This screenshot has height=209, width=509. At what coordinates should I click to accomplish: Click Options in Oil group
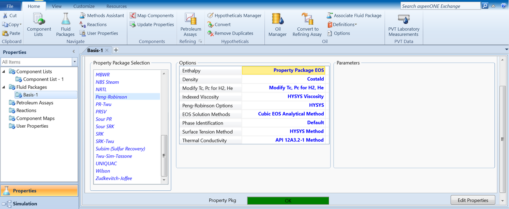point(338,33)
